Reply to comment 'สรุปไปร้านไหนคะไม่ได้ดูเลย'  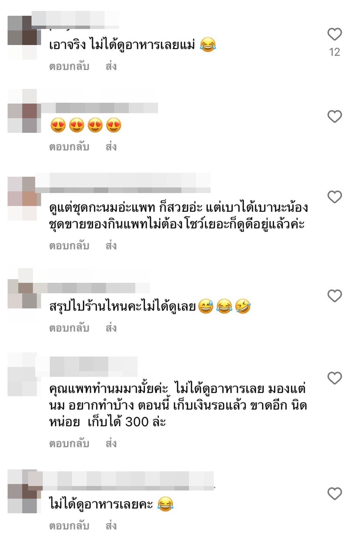pos(69,328)
